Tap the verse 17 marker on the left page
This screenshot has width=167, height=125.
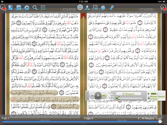[x=19, y=23]
